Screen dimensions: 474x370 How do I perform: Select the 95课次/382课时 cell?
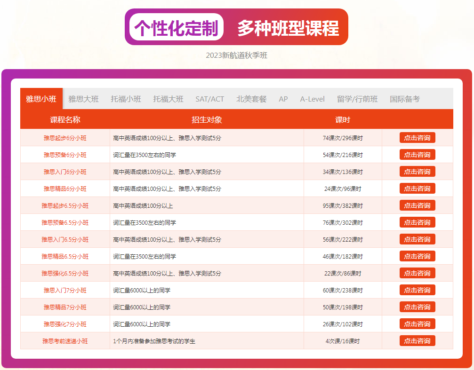tap(343, 206)
